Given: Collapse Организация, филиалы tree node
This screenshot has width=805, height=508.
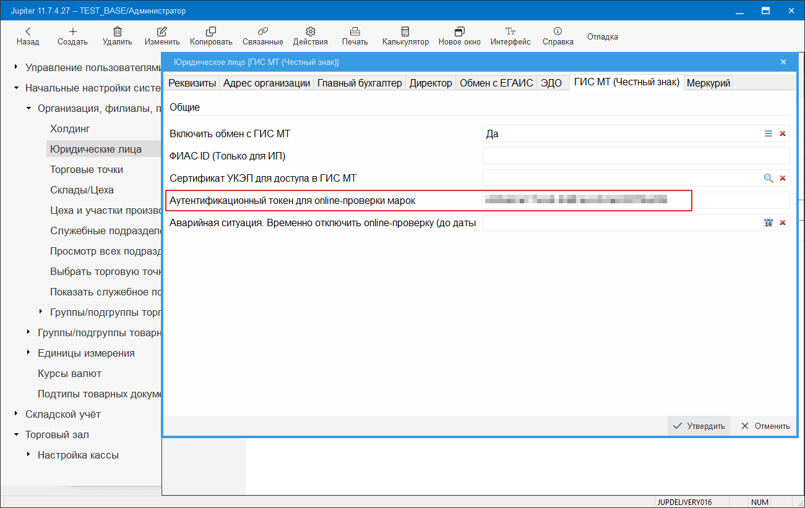Looking at the screenshot, I should click(x=28, y=108).
